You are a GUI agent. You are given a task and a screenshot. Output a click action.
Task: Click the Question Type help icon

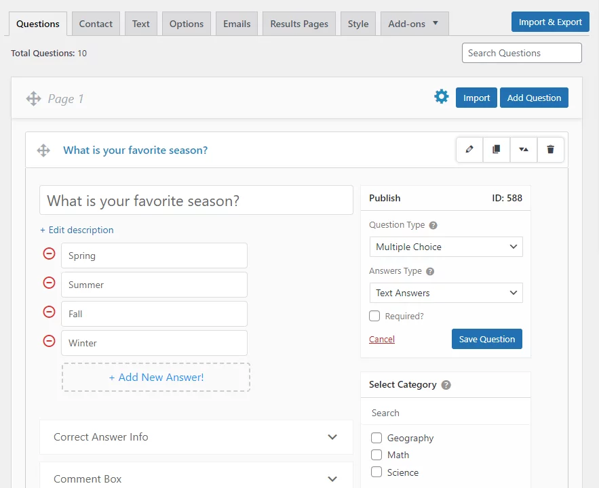click(x=433, y=225)
